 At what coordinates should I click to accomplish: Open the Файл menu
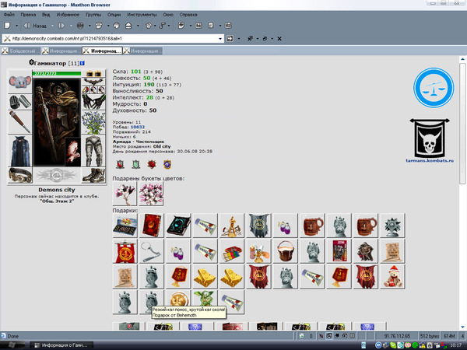[x=9, y=15]
